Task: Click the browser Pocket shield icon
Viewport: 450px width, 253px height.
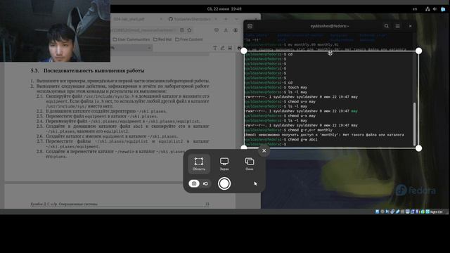Action: coord(217,30)
